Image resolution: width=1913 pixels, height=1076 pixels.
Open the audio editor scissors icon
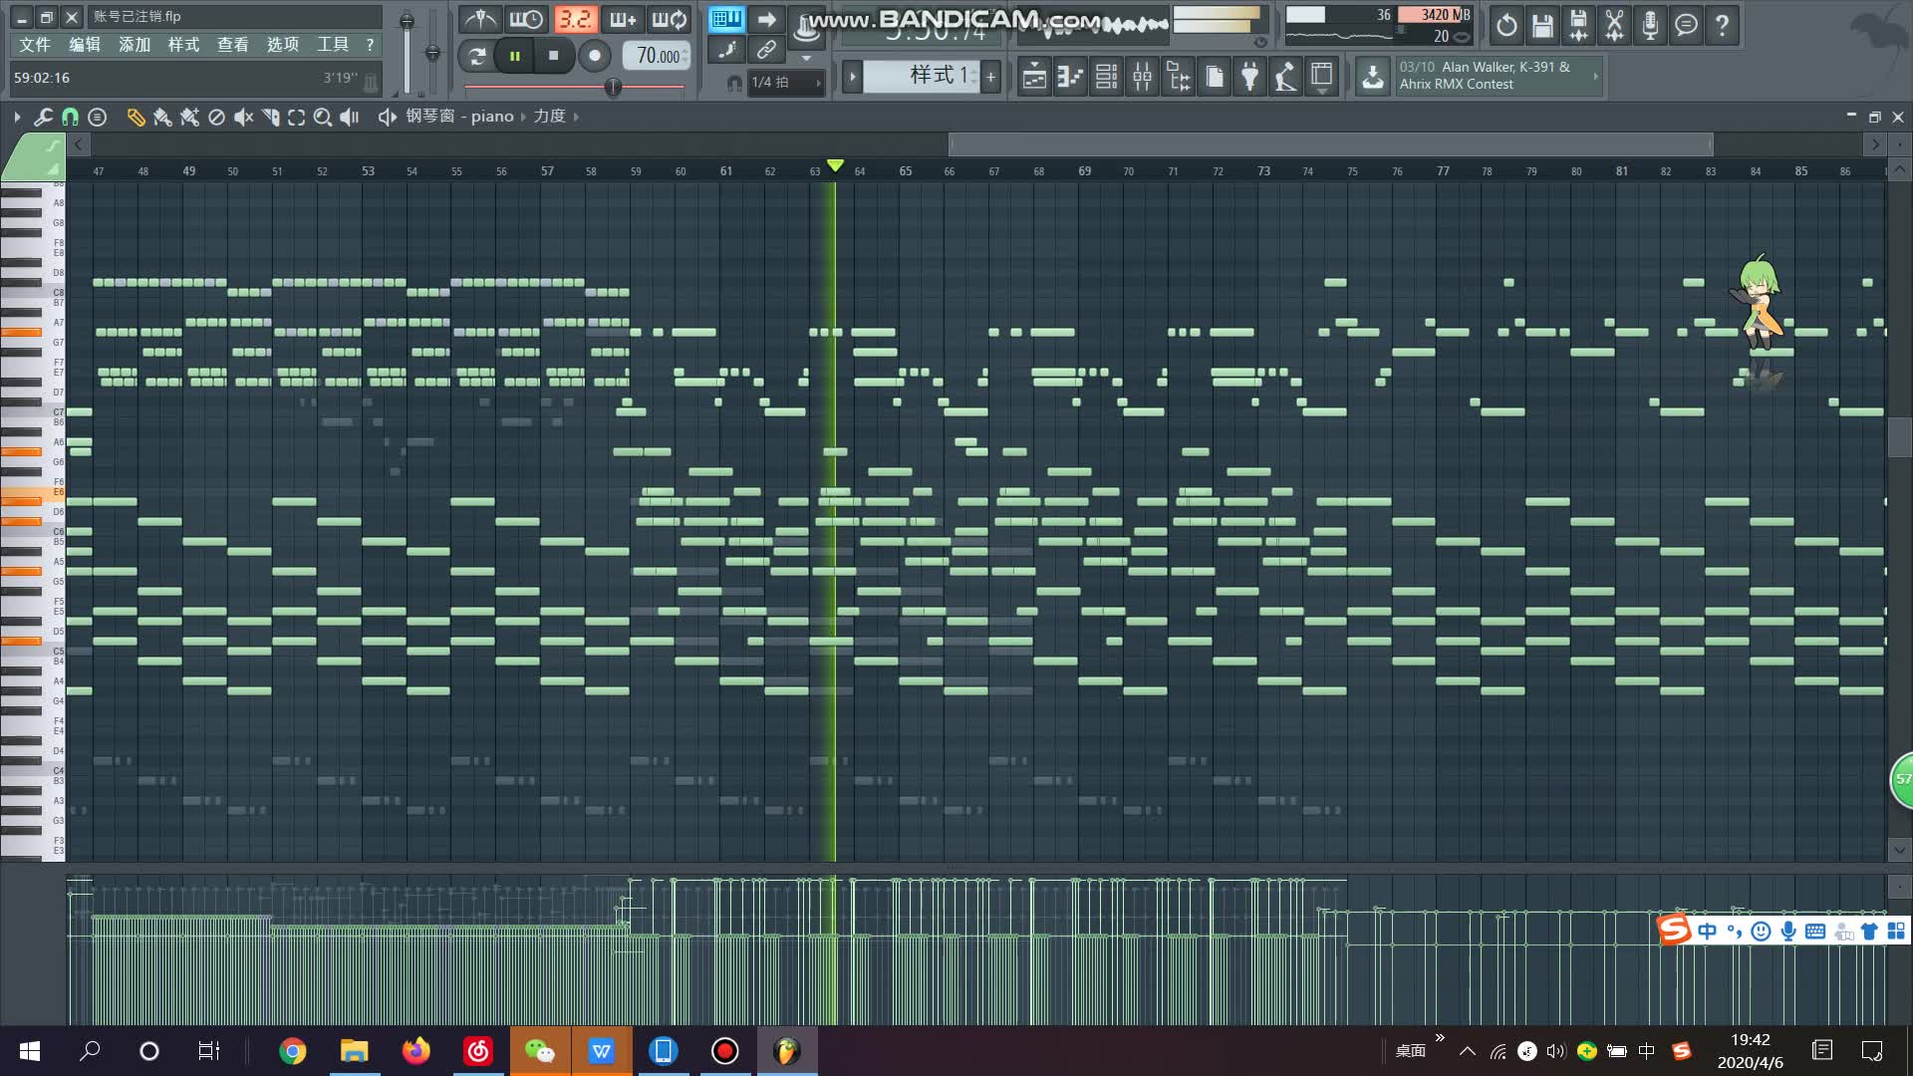(1614, 26)
